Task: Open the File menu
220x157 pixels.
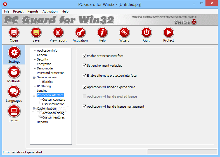Action: click(x=7, y=11)
